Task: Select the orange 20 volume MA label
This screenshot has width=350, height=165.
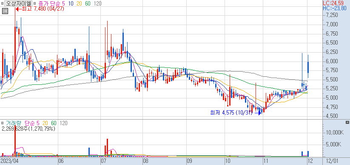Action: tap(46, 123)
